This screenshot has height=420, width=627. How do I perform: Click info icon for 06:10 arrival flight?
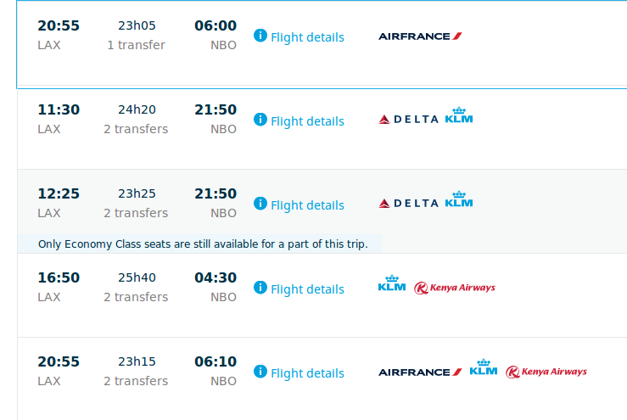pos(260,372)
